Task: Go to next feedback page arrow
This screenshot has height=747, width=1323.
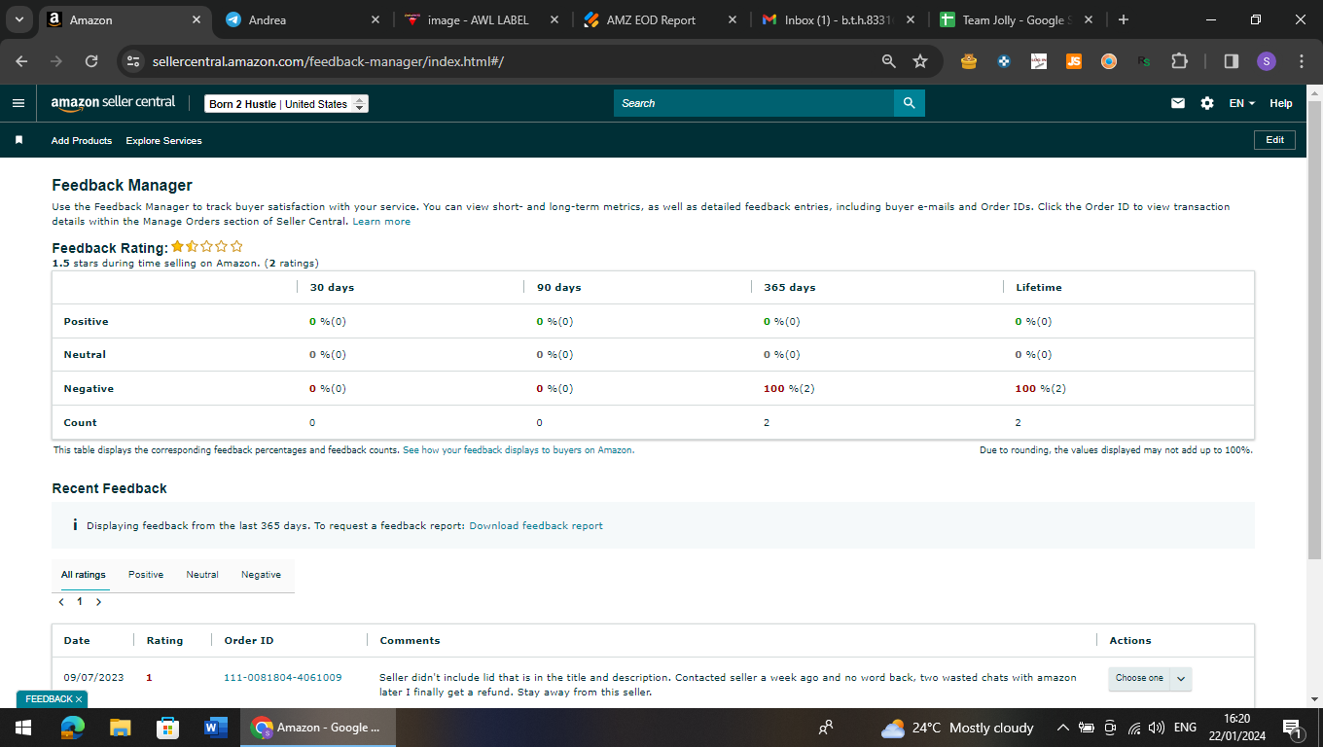Action: [98, 602]
